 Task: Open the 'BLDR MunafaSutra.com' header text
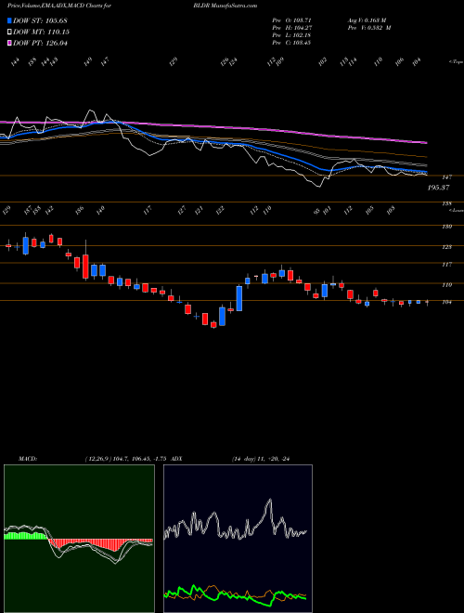(225, 6)
